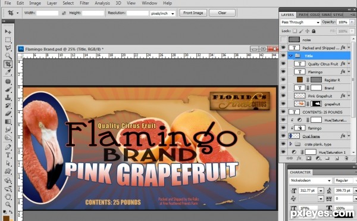Expand the crate plank, type group
357x221 pixels.
tap(290, 144)
